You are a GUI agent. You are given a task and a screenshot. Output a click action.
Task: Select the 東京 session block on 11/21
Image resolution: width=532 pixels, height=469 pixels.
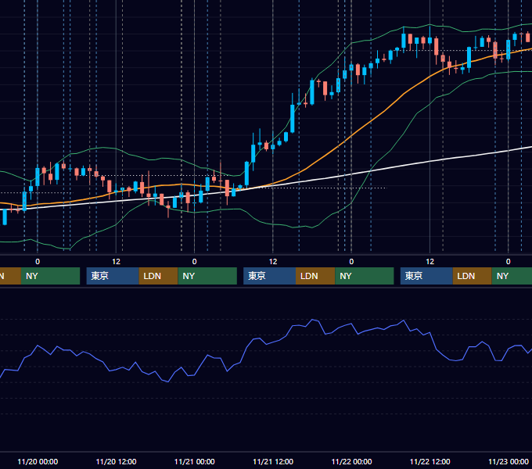(269, 276)
